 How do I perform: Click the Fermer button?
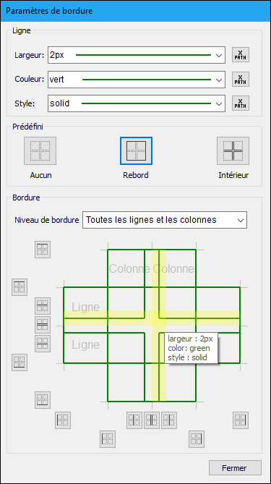point(235,468)
